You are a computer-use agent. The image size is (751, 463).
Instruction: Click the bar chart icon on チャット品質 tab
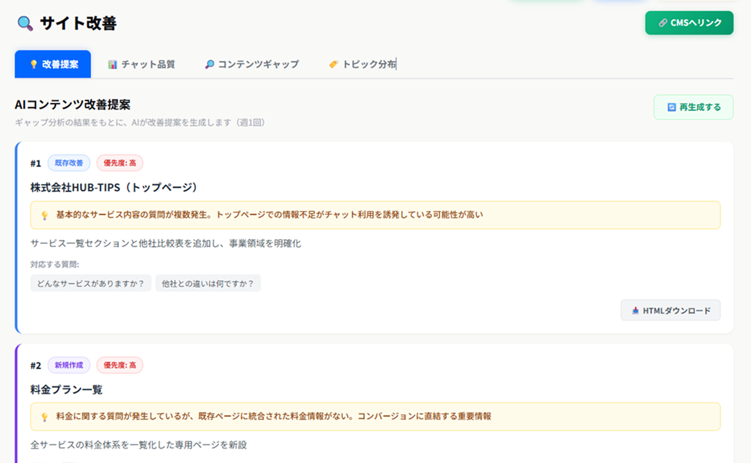coord(113,64)
